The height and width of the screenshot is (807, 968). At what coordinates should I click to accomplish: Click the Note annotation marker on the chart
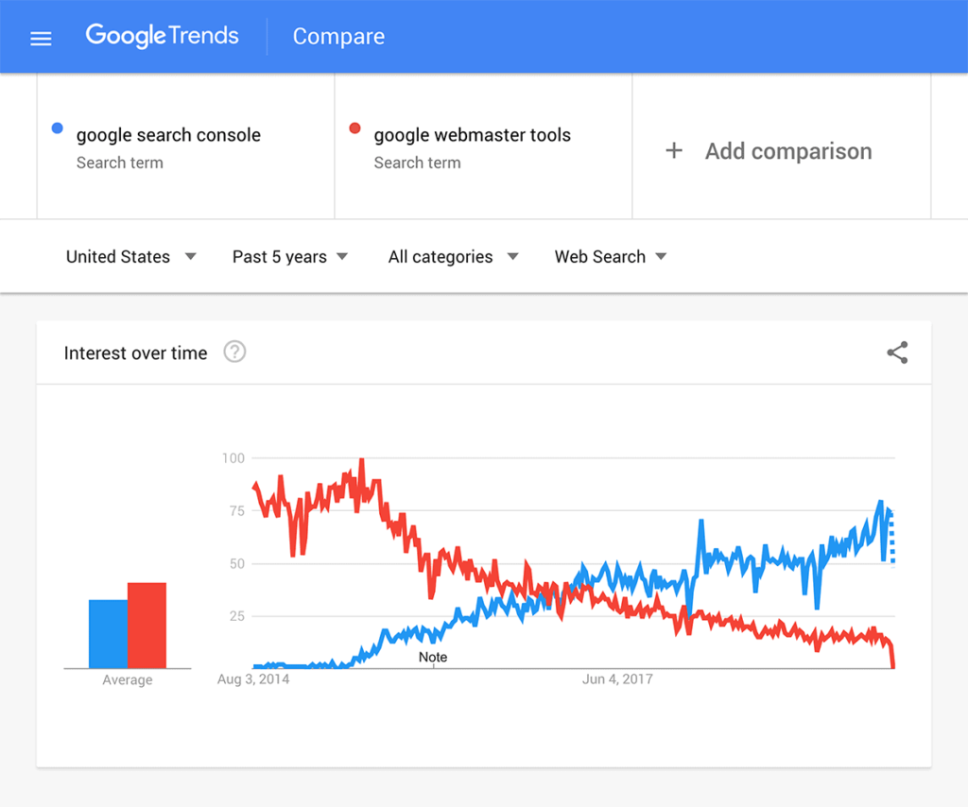[433, 657]
